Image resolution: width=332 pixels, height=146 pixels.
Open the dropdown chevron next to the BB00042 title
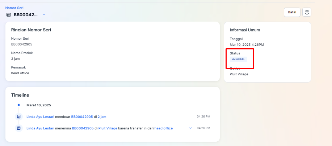coord(44,15)
